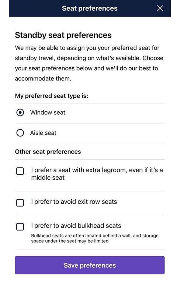Check the avoid bulkhead seats box
177x284 pixels.
(20, 227)
